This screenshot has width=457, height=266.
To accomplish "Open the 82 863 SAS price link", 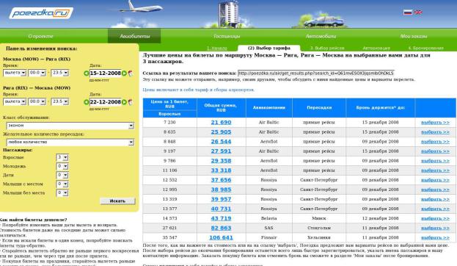I will click(x=221, y=228).
